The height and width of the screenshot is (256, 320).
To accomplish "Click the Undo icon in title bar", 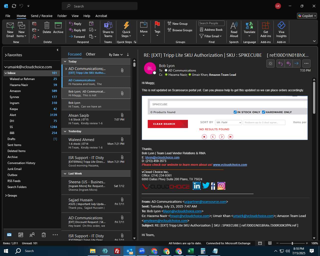I will click(21, 6).
